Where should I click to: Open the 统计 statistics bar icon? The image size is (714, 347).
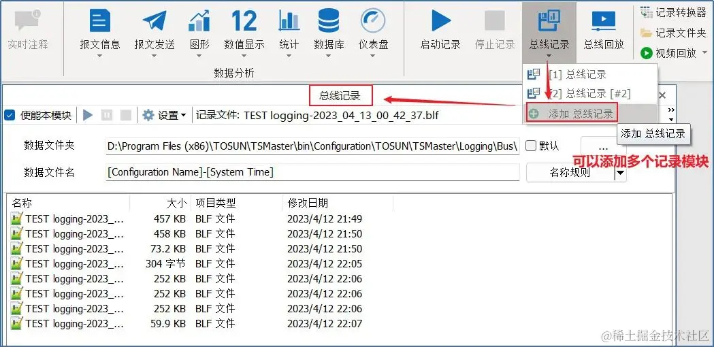tap(289, 21)
